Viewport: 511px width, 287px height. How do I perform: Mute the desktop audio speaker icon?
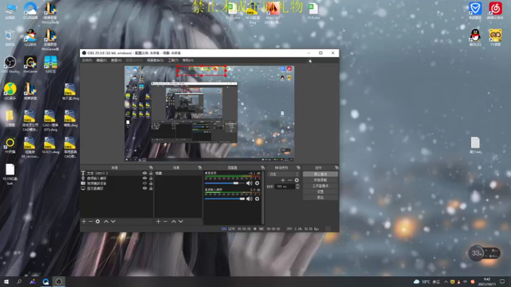249,183
